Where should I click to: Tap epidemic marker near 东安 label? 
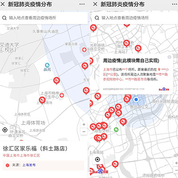point(86,91)
